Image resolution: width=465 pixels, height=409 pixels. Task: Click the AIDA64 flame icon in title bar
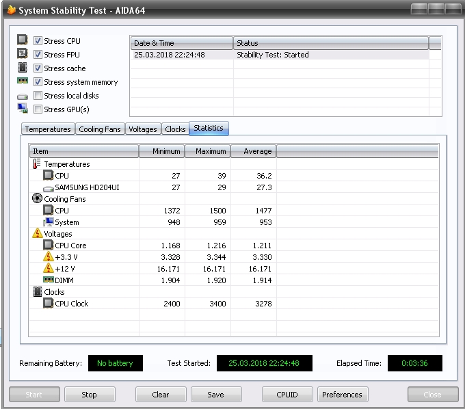click(11, 10)
